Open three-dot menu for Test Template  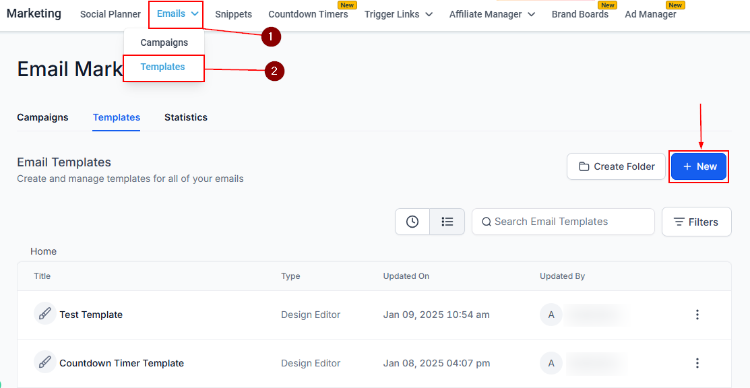coord(697,315)
